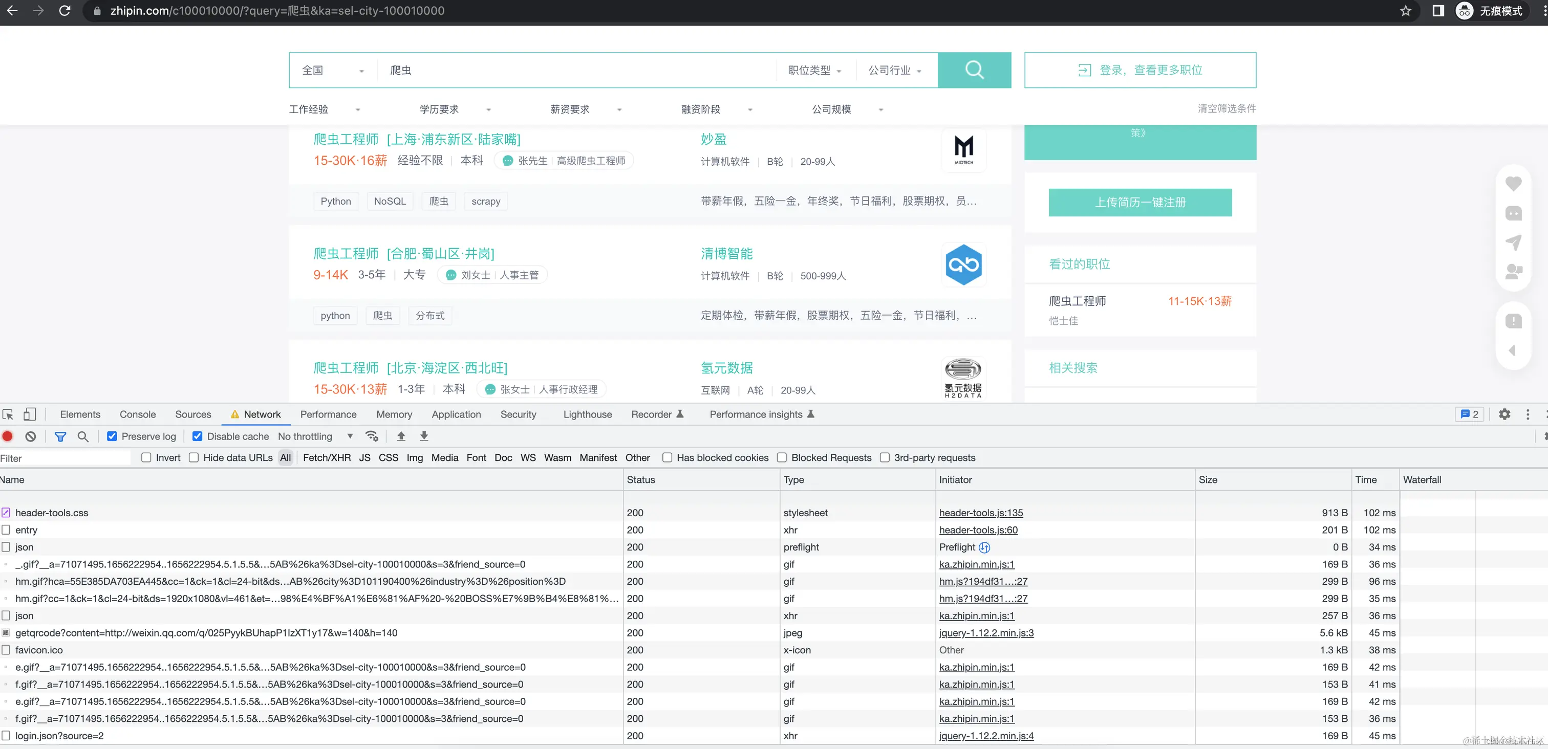Enable Hide data URLs checkbox
The width and height of the screenshot is (1548, 749).
[x=193, y=458]
